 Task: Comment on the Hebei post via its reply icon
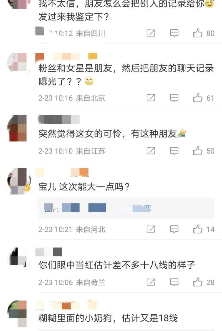point(174,229)
